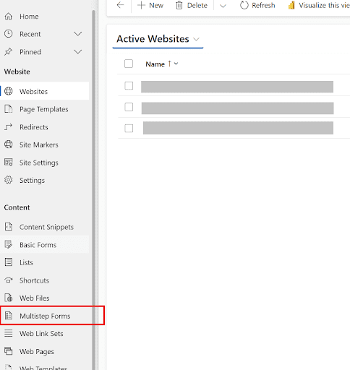
Task: Open the first website record row
Action: coord(237,87)
